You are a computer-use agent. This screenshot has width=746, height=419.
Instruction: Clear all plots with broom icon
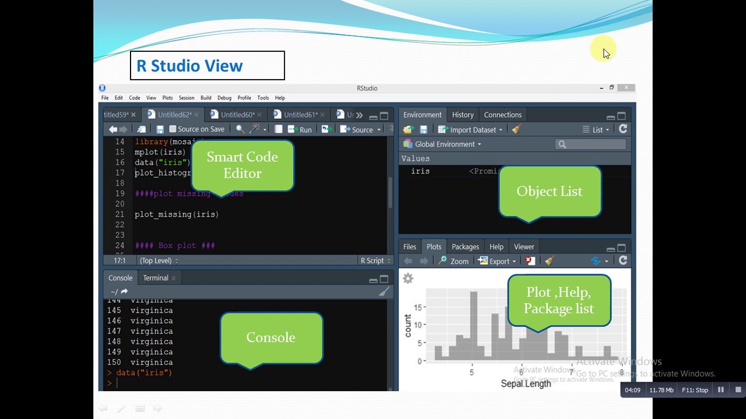coord(549,261)
